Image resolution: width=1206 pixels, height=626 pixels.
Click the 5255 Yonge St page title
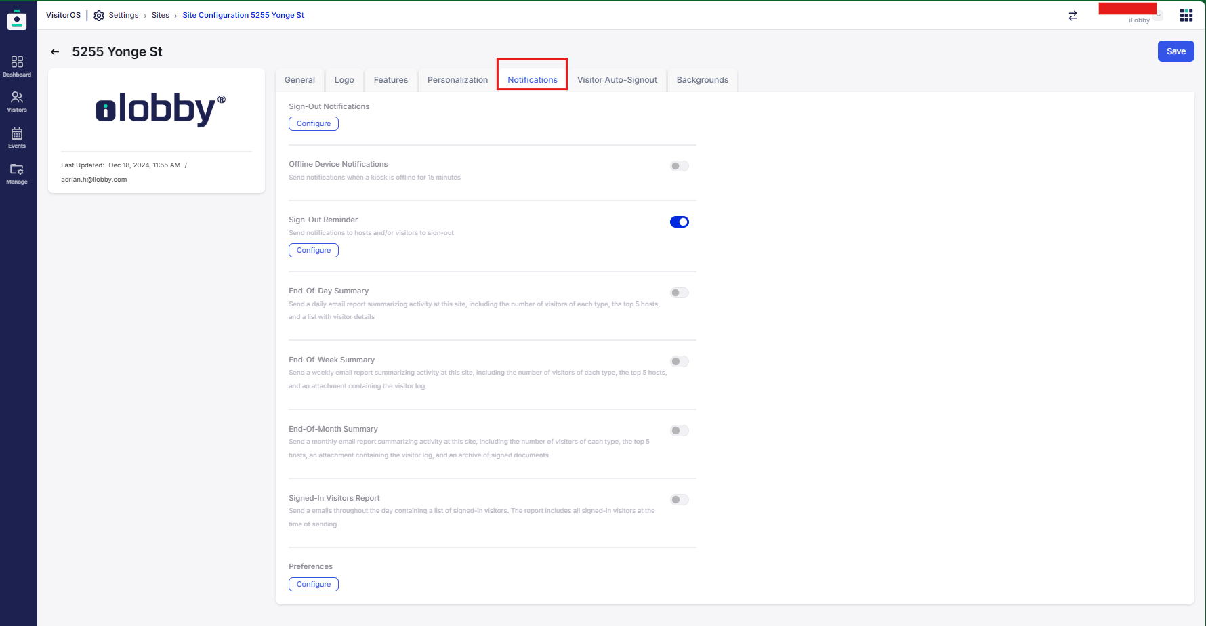117,52
